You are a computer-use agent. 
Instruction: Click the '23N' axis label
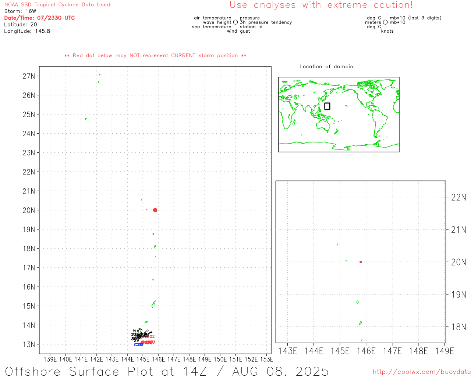pyautogui.click(x=29, y=153)
